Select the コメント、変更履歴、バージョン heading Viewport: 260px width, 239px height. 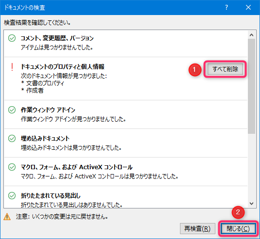[57, 38]
